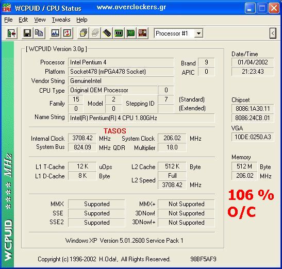
Task: Click the System Bus value 824.09
Action: click(82, 147)
